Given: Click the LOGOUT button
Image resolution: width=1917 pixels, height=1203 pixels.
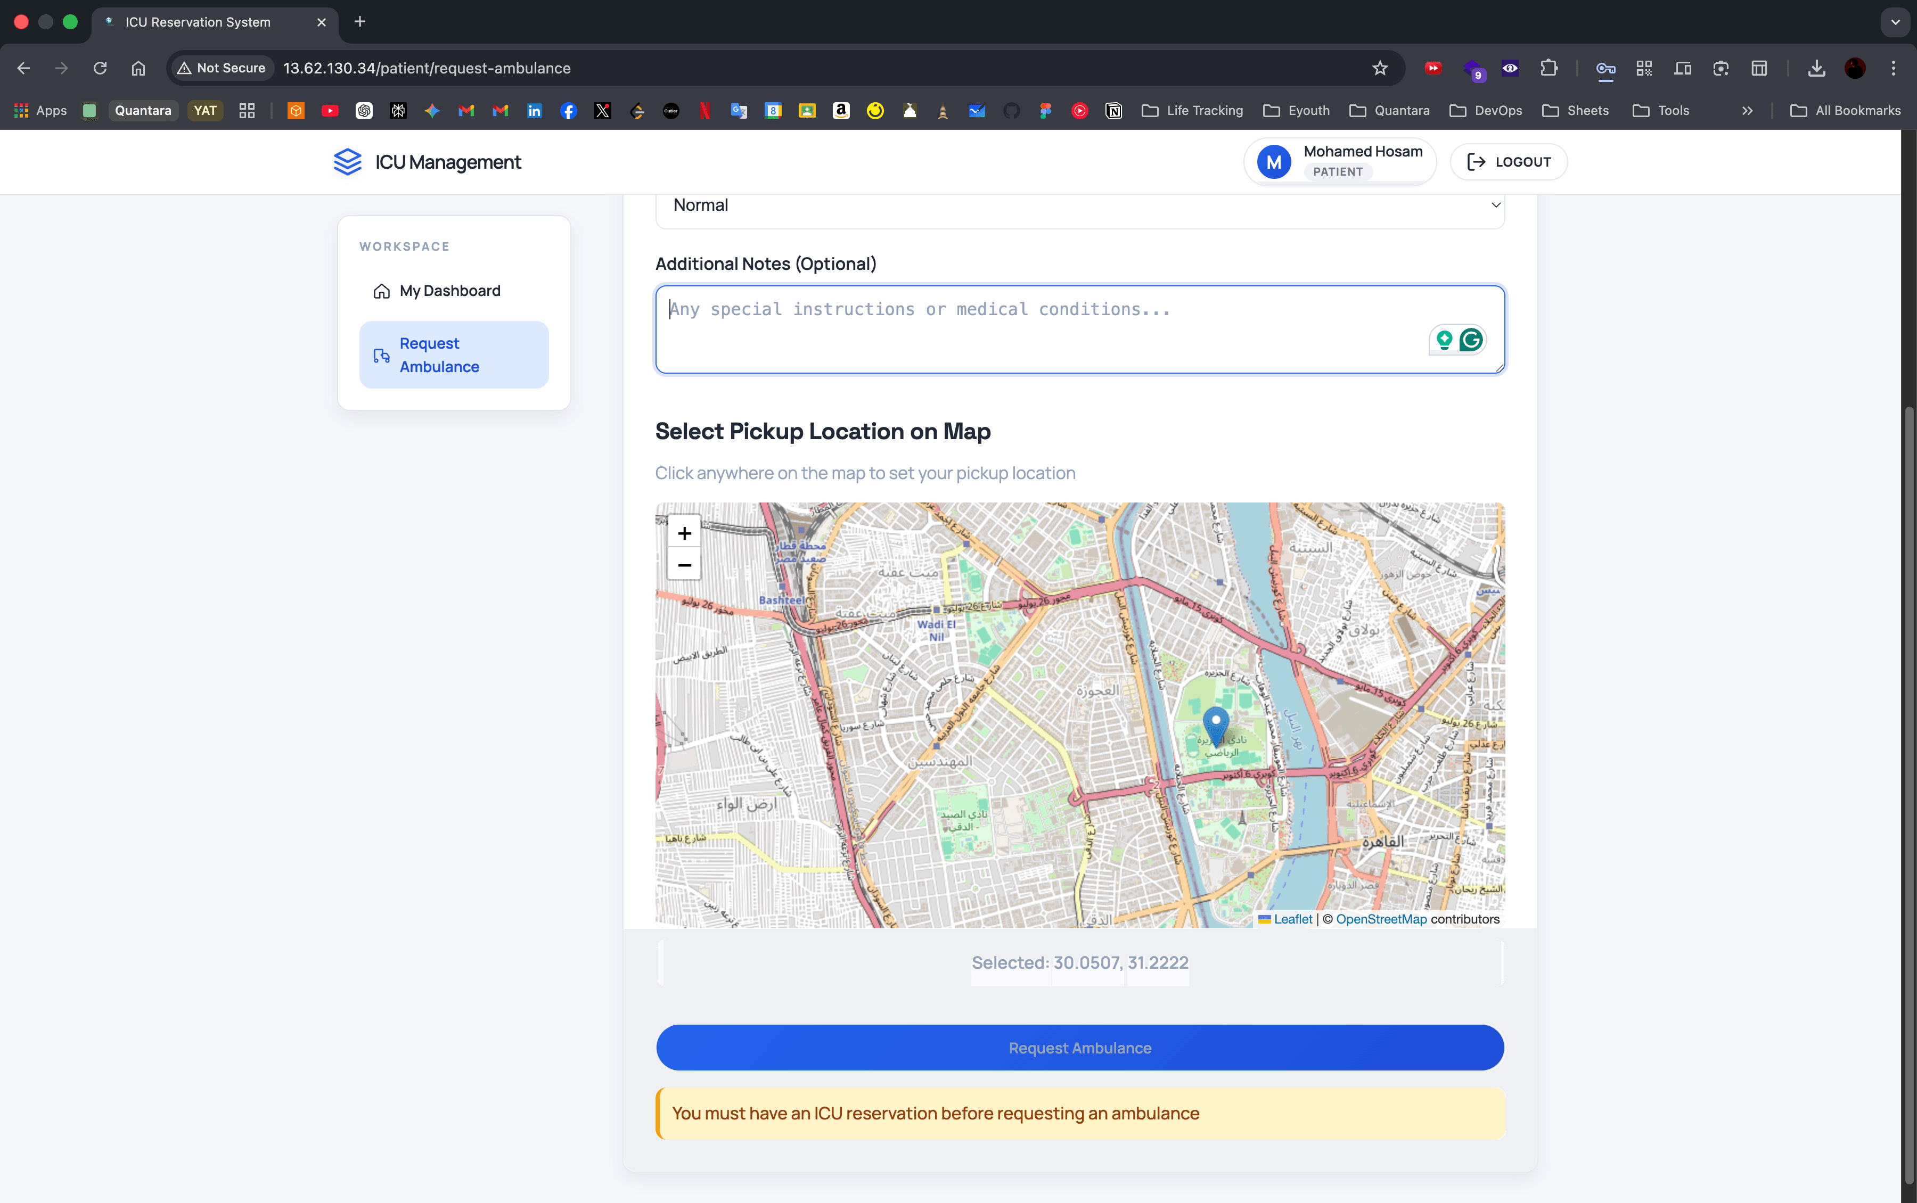Looking at the screenshot, I should (1508, 161).
